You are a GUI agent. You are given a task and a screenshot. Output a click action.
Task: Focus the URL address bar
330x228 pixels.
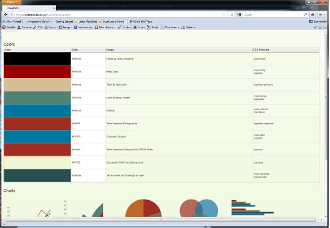tap(118, 15)
